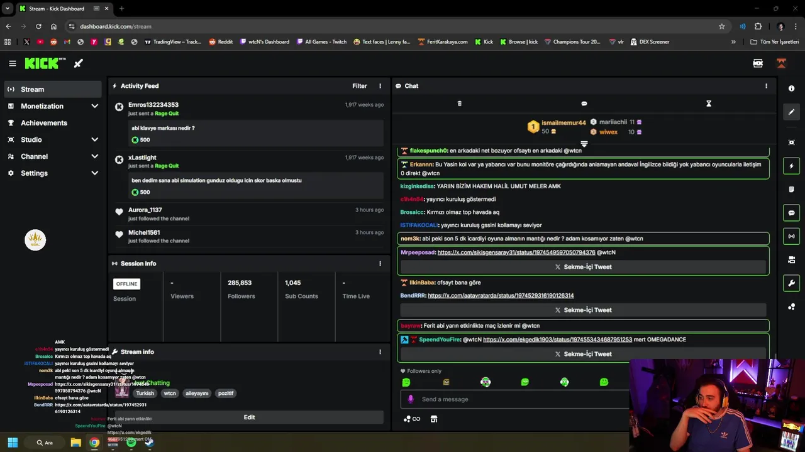This screenshot has height=452, width=805.
Task: Click the Ara search box on taskbar
Action: (x=45, y=443)
